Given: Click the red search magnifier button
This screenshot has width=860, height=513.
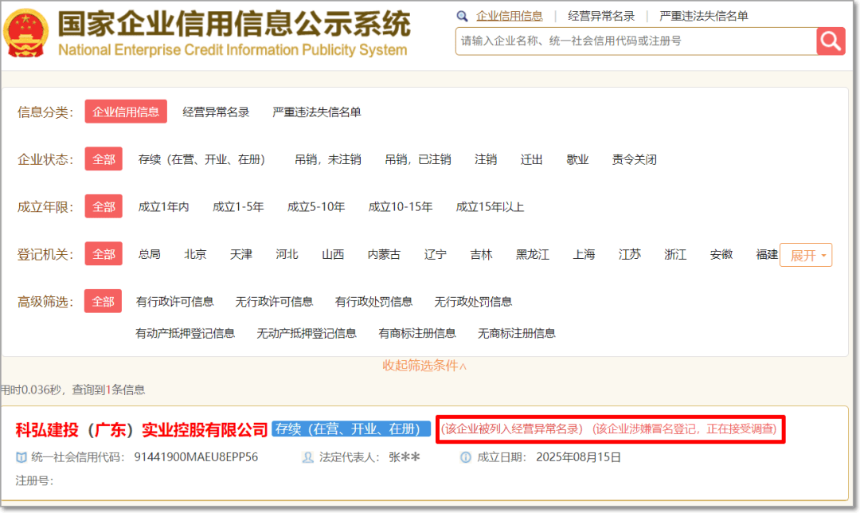Looking at the screenshot, I should [831, 41].
